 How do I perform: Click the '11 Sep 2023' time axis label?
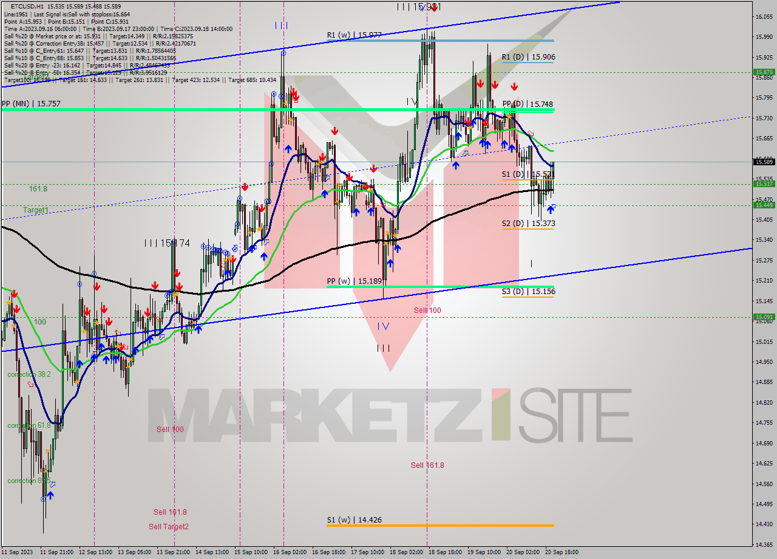(x=16, y=552)
